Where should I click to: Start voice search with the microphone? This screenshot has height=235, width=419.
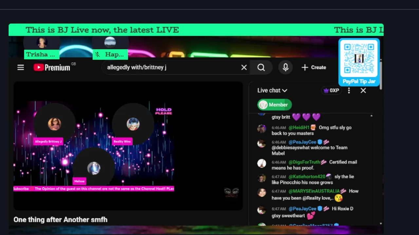tap(285, 68)
